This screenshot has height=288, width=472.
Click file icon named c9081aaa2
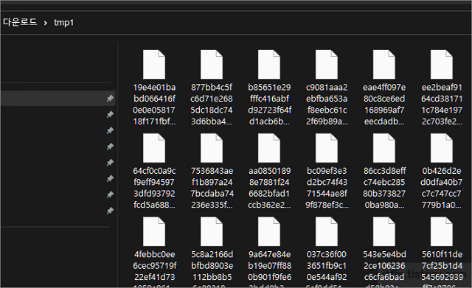point(327,65)
